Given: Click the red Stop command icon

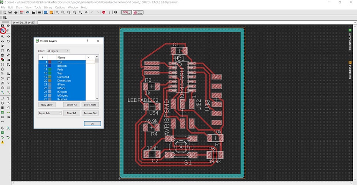Looking at the screenshot, I should click(104, 12).
